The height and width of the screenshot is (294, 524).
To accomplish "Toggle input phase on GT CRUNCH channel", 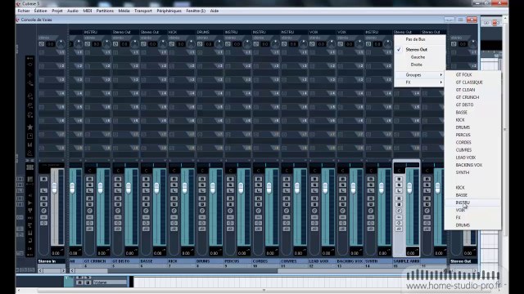I will (88, 44).
